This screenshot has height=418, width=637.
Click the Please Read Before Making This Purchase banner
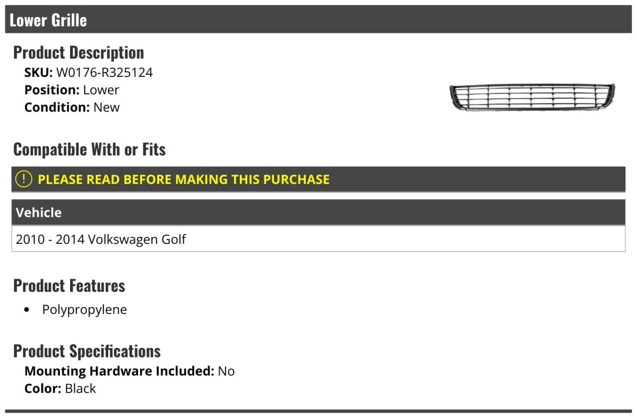[318, 179]
